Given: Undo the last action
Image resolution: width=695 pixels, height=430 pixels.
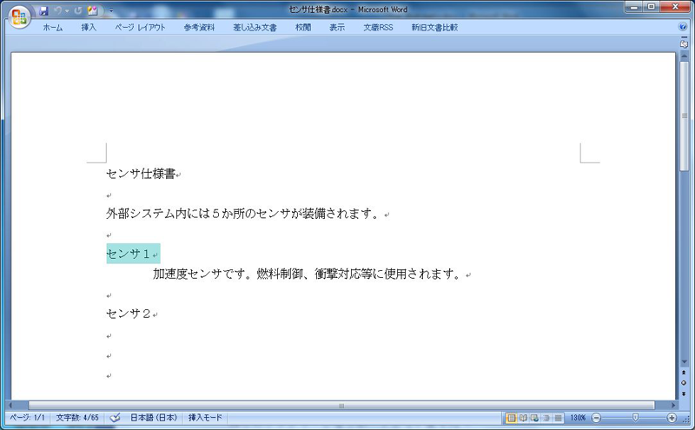Looking at the screenshot, I should pos(57,10).
